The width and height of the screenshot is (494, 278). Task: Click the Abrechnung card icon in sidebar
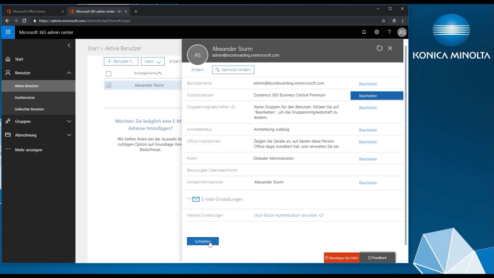coord(8,135)
